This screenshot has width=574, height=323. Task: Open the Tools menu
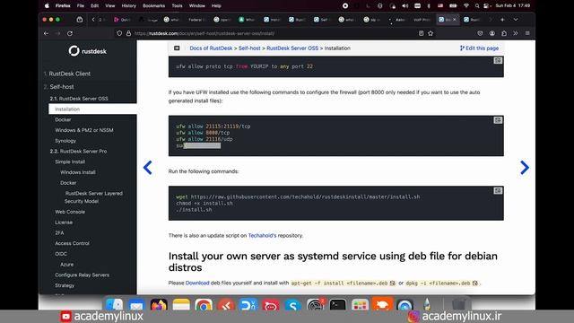click(x=177, y=6)
